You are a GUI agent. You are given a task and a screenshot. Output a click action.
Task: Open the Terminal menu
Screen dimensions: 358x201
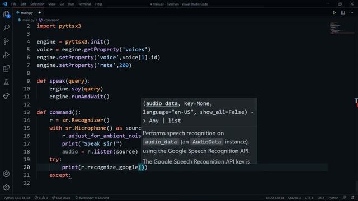point(84,4)
